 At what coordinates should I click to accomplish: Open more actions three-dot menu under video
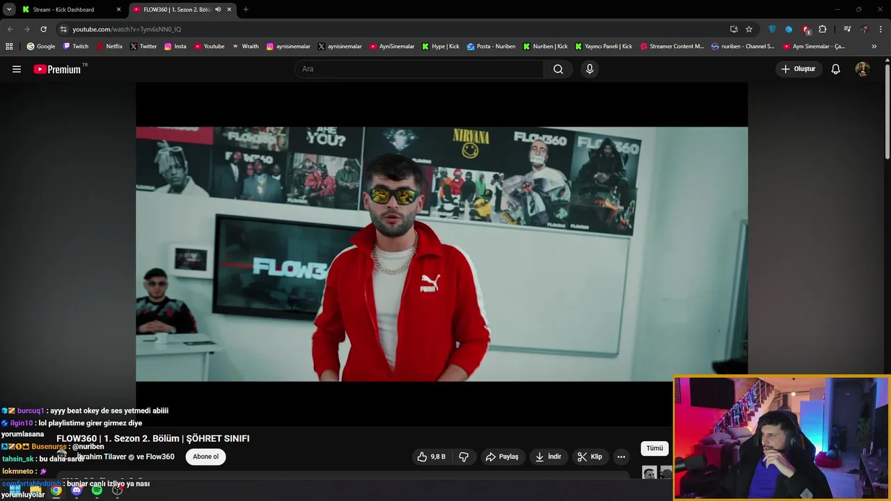621,456
